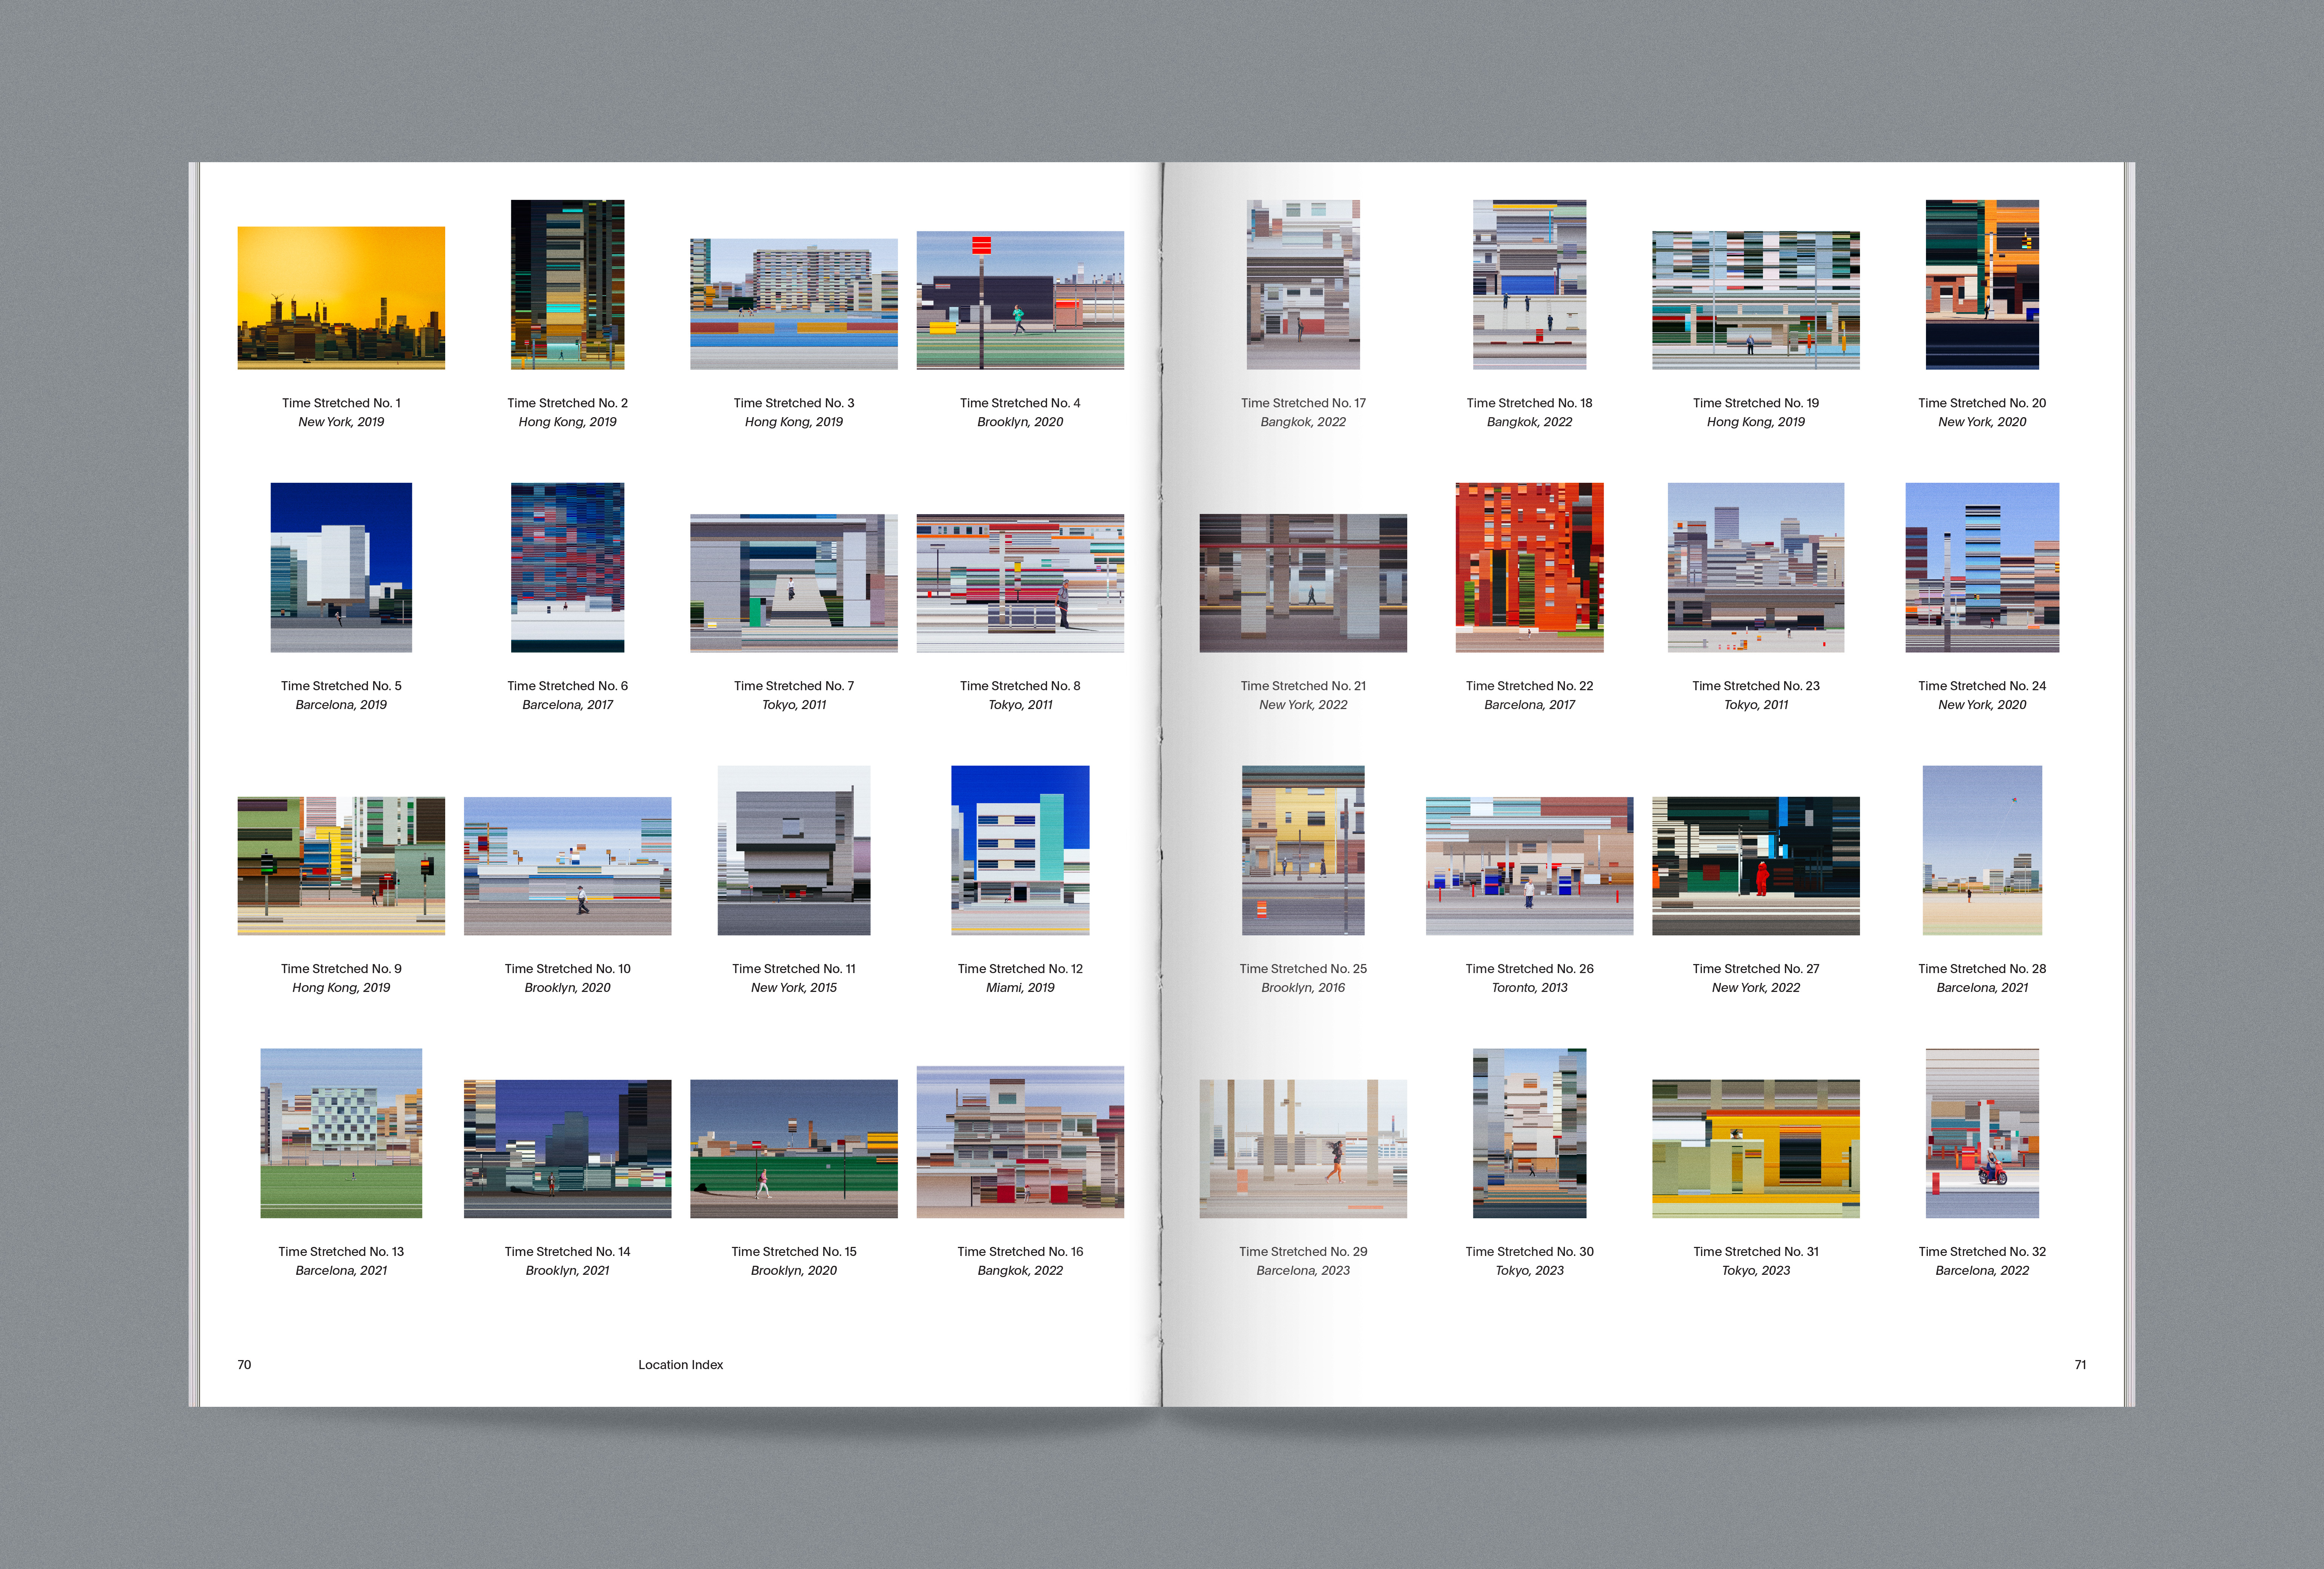Click the Time Stretched No. 6 Barcelona image

567,567
